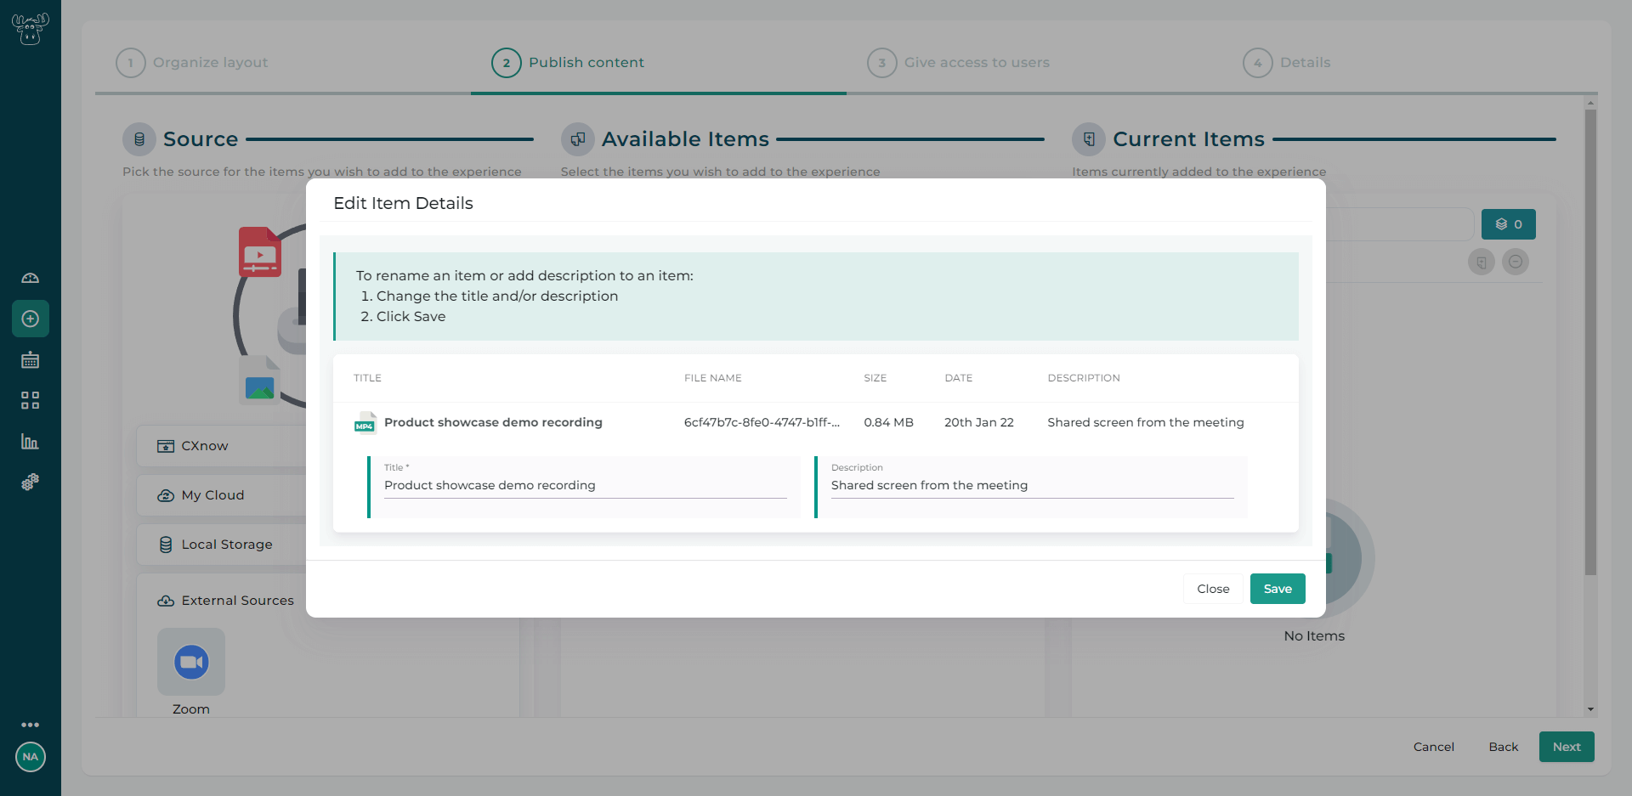Click the DESCRIPTION column header
1632x796 pixels.
[x=1084, y=378]
